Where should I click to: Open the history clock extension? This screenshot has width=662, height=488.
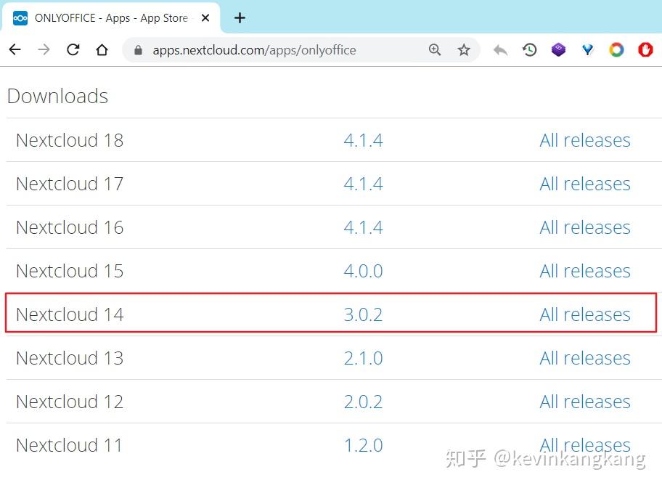tap(529, 50)
